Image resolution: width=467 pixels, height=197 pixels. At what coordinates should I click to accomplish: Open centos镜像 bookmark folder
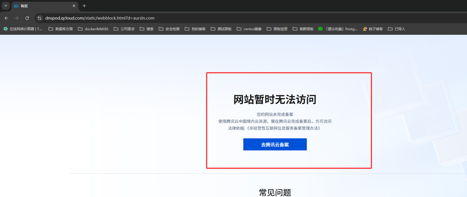(249, 29)
